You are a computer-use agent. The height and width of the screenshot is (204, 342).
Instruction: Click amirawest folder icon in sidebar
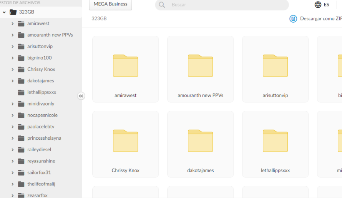pos(21,23)
